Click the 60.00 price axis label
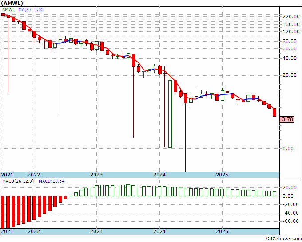The height and width of the screenshot is (242, 302). point(290,48)
